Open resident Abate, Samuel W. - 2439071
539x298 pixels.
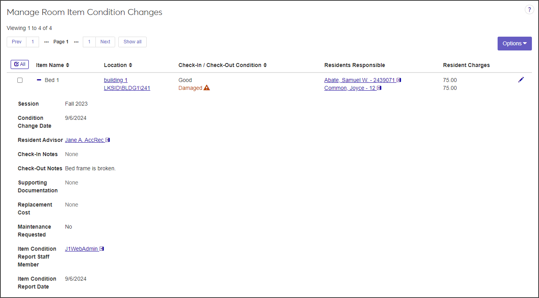pyautogui.click(x=360, y=80)
